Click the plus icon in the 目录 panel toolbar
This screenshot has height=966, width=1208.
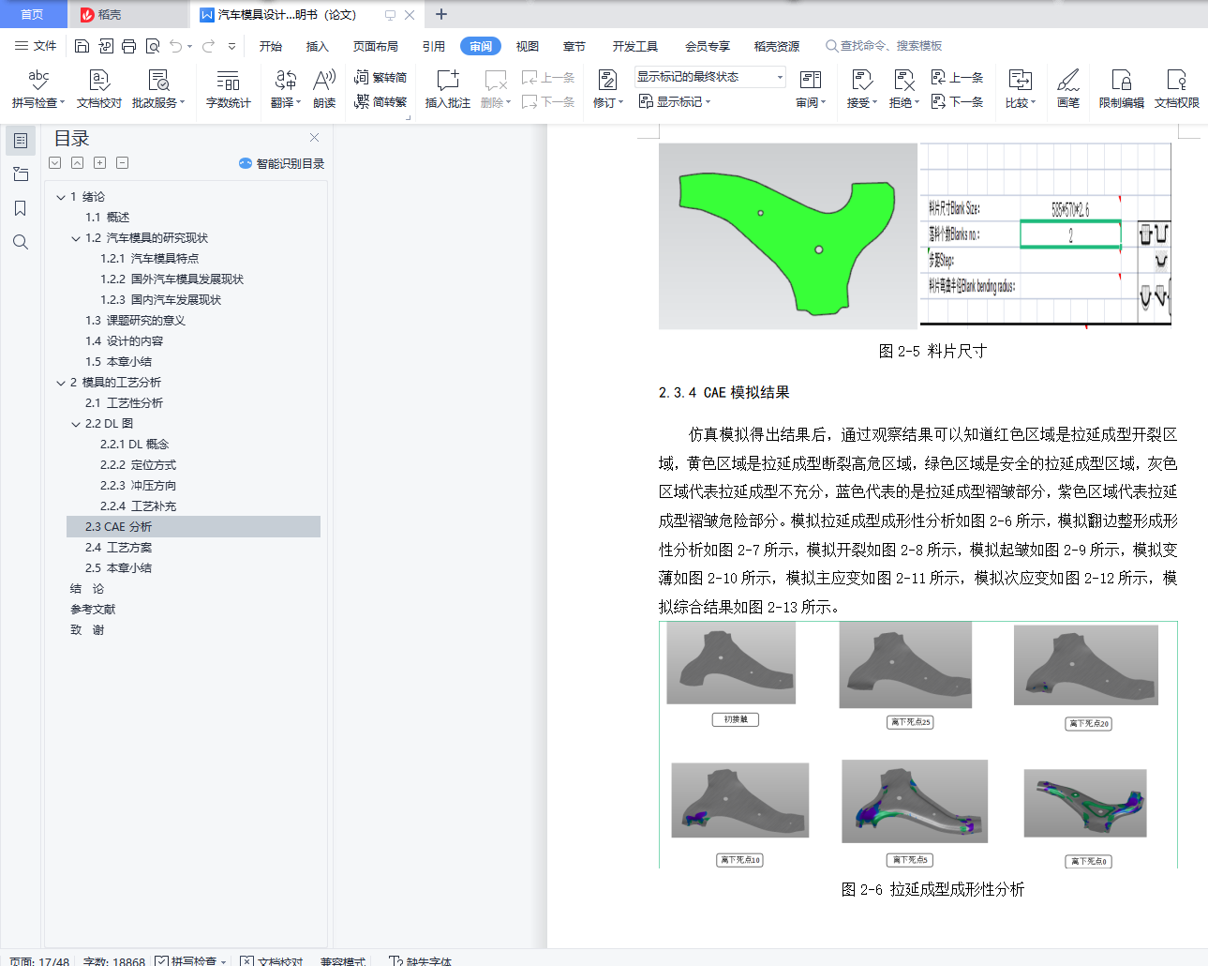pos(99,163)
